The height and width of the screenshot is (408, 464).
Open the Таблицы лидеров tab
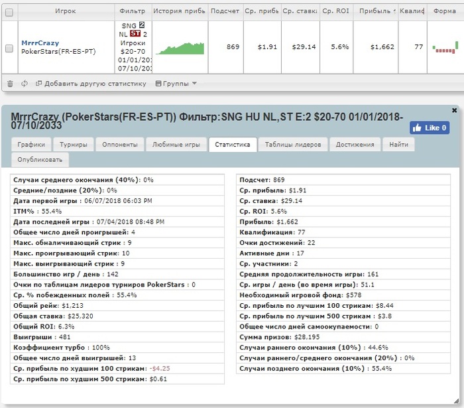(x=293, y=145)
